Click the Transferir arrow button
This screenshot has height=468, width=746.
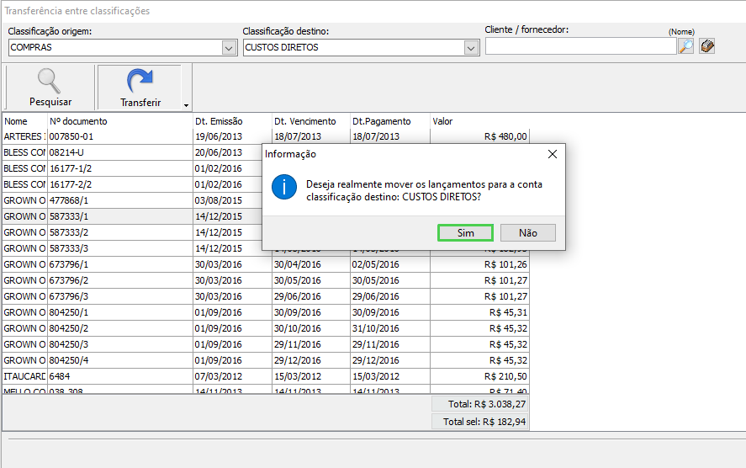click(x=140, y=88)
